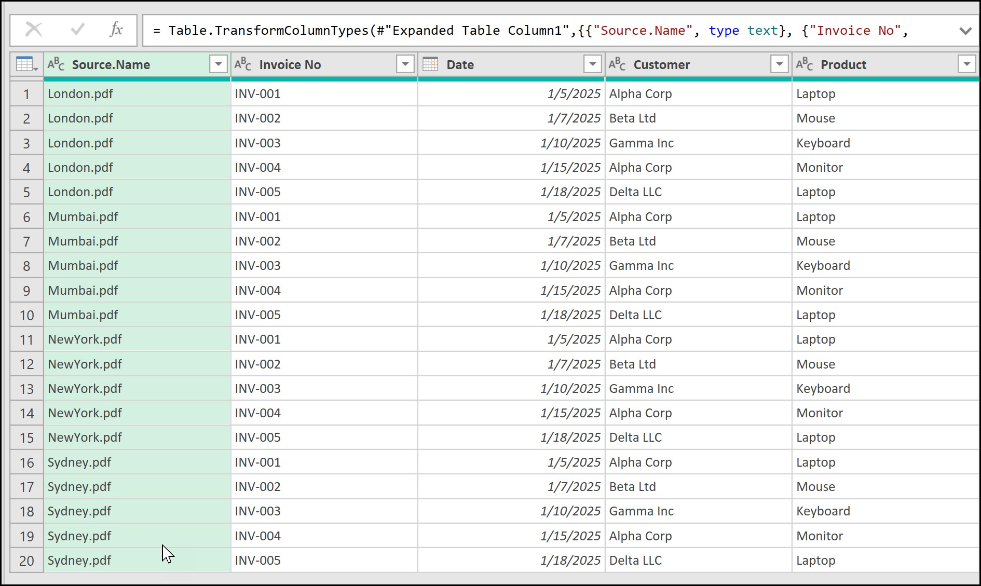Open the Invoice No filter dropdown
The height and width of the screenshot is (586, 981).
click(405, 64)
